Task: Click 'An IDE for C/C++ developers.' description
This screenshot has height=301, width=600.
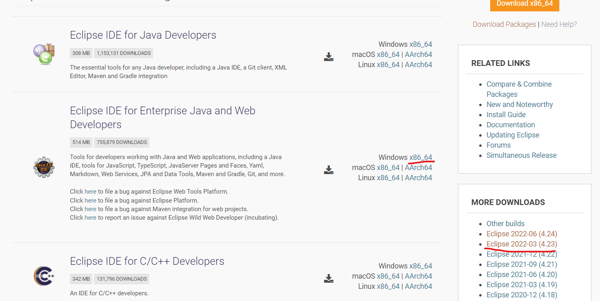Action: point(109,293)
